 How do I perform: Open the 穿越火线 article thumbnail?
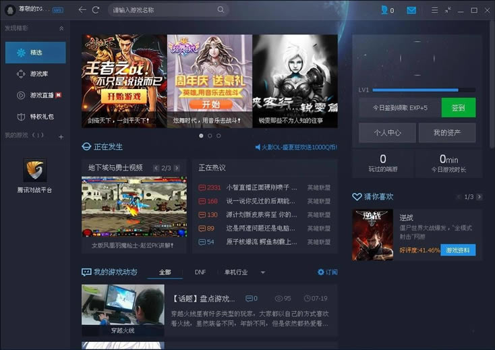[123, 310]
